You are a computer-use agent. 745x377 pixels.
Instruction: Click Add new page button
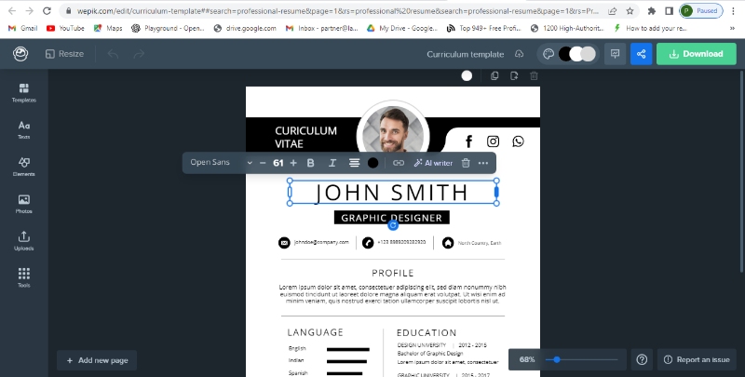[x=97, y=360]
